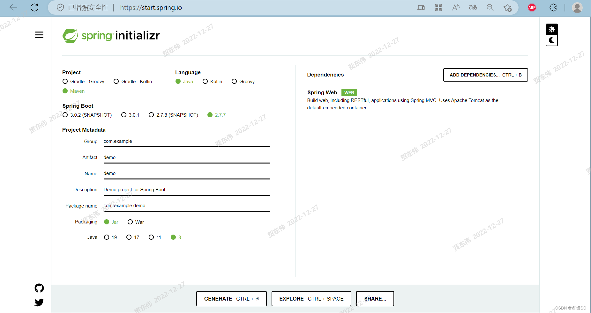Screen dimensions: 591x313
Task: Click the ABP extension icon
Action: (532, 8)
